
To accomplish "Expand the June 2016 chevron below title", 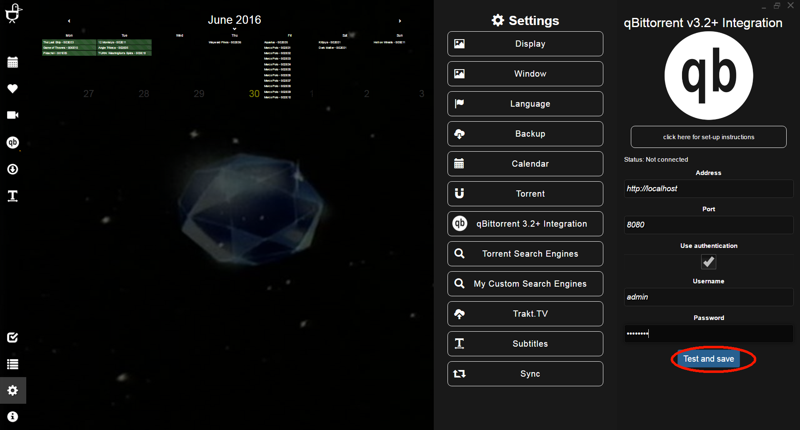I will click(x=235, y=29).
